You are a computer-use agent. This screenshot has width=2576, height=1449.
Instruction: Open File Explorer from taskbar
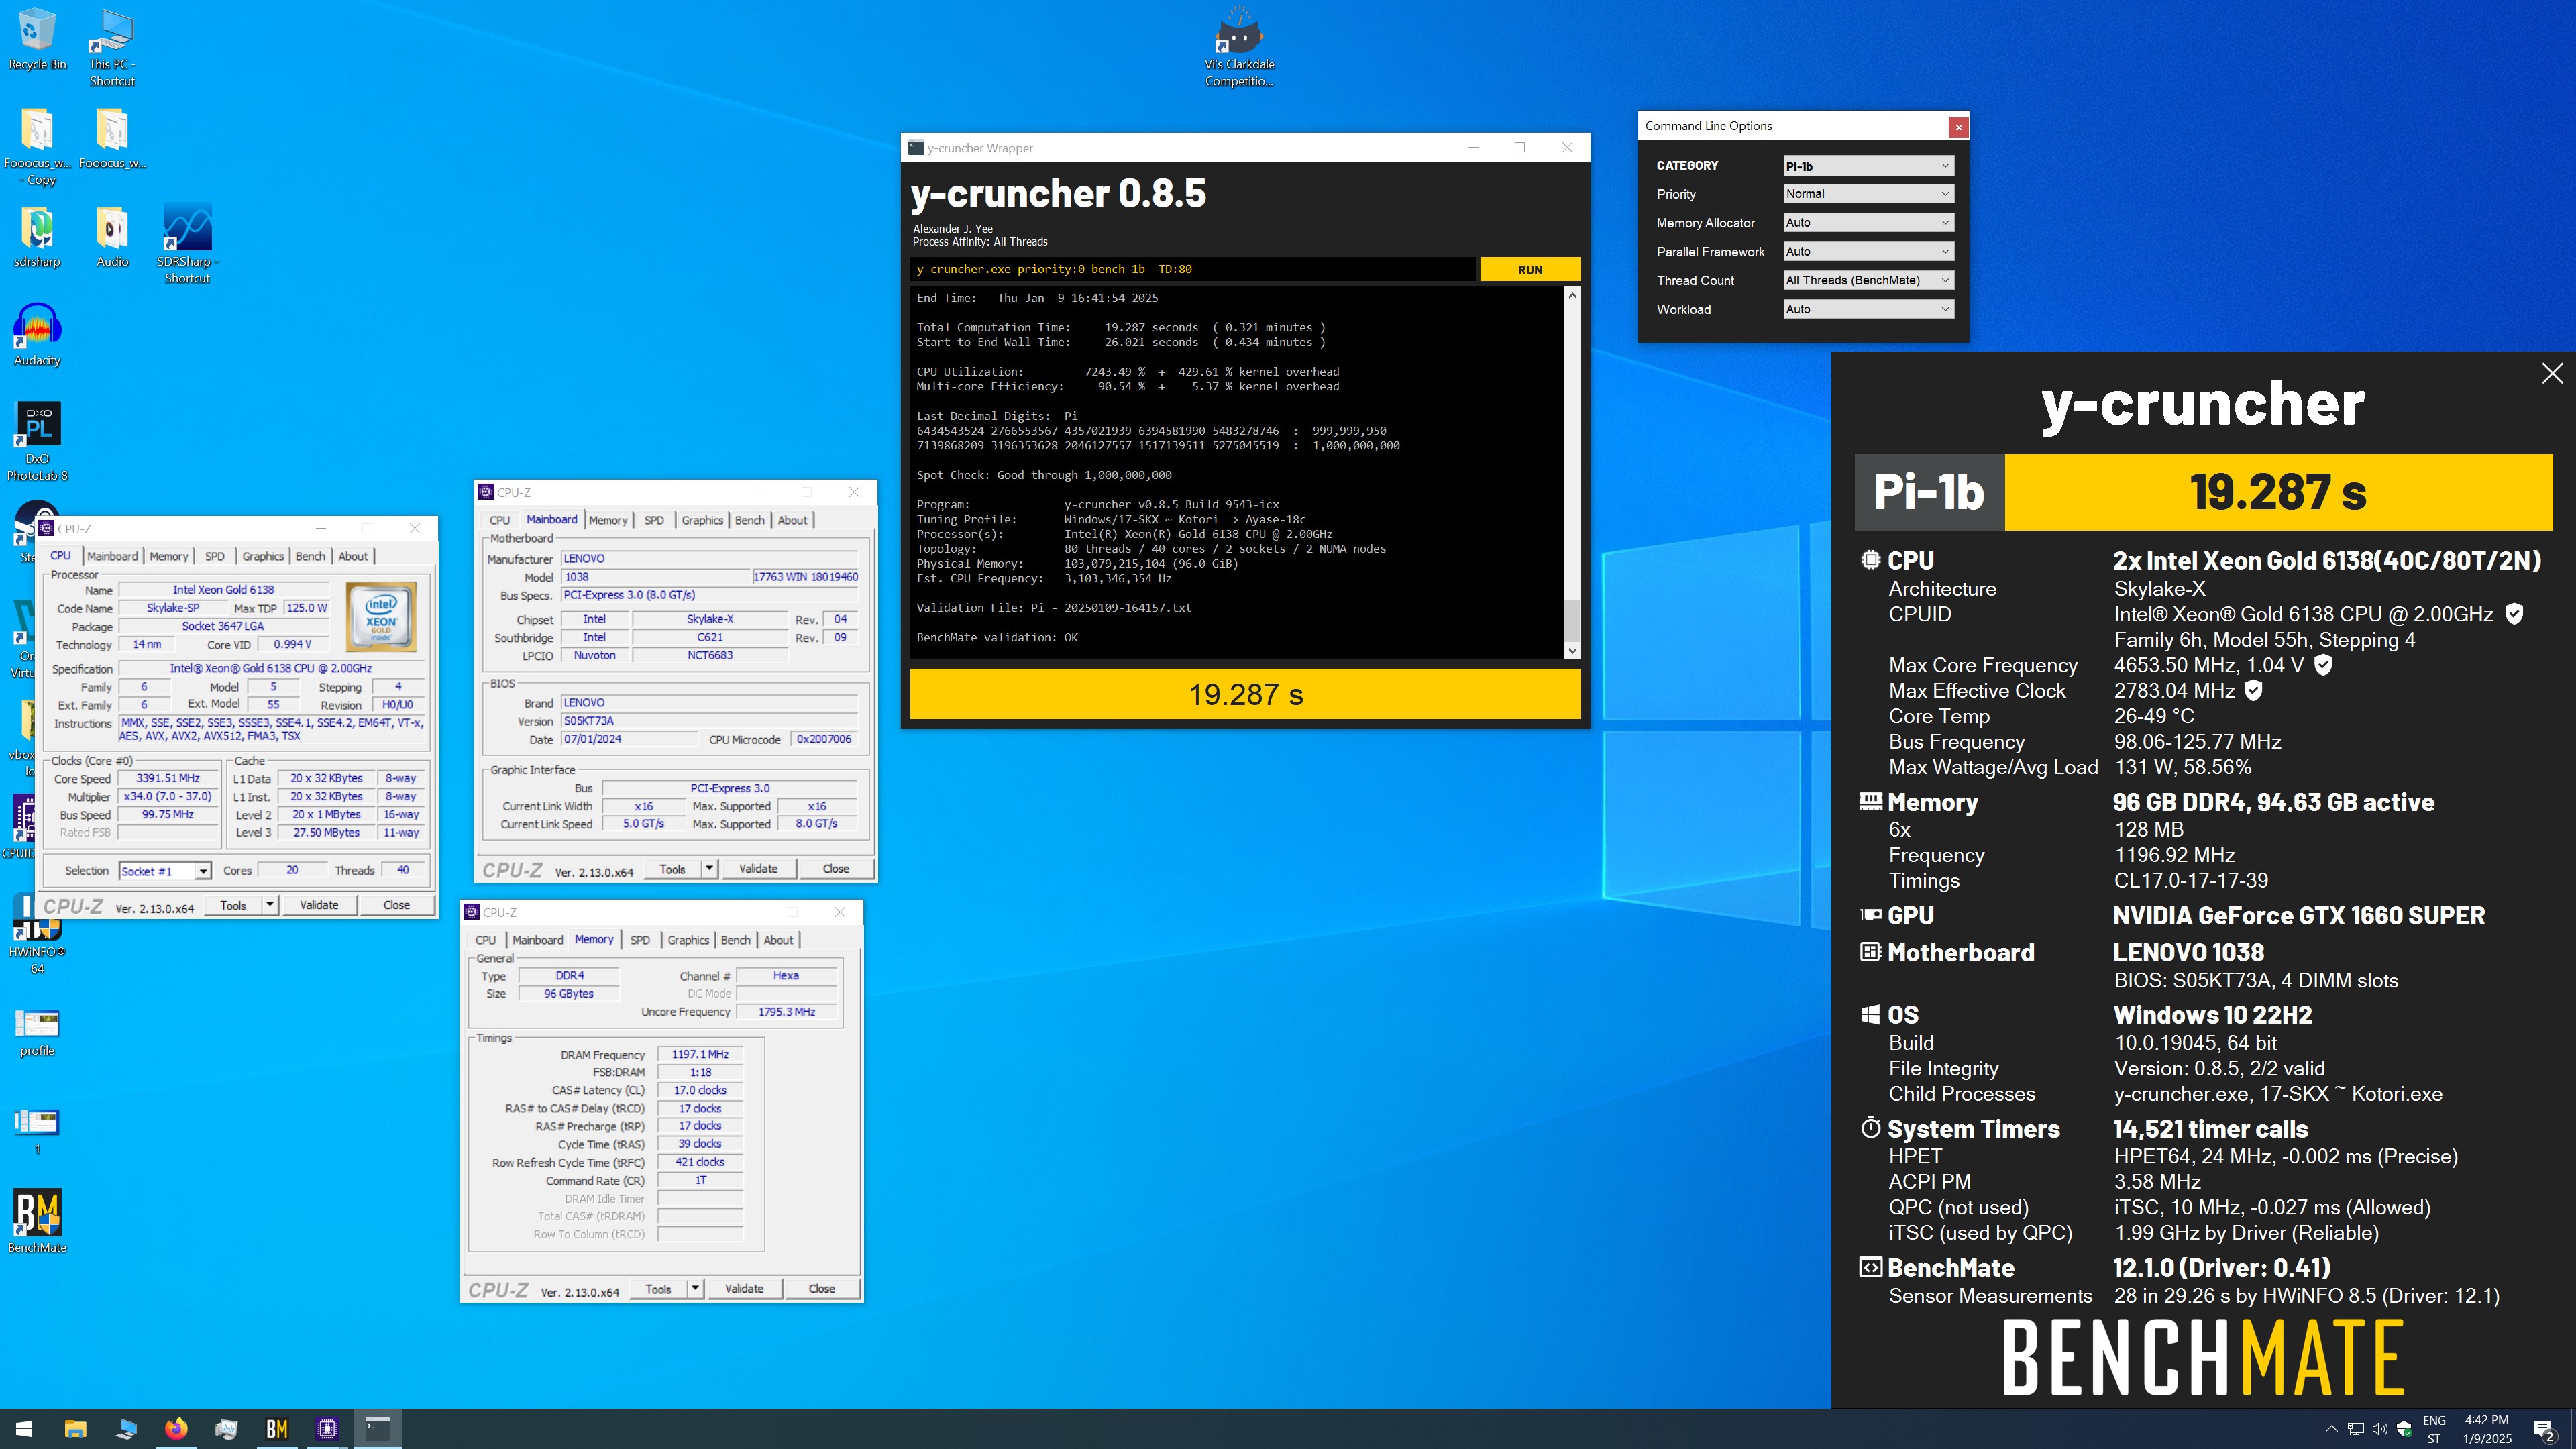pos(75,1429)
